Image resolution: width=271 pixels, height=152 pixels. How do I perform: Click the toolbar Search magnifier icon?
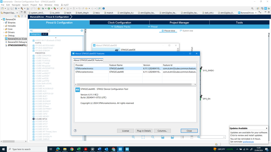252,8
